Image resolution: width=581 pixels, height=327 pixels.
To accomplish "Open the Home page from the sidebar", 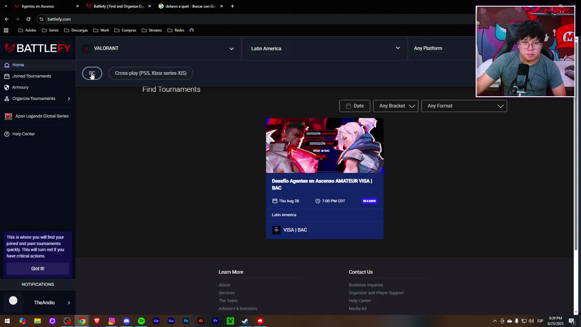I will click(38, 65).
